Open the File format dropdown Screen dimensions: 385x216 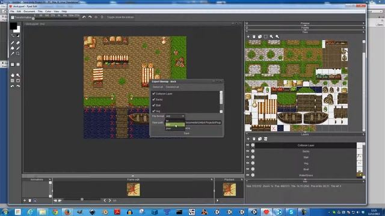pos(175,116)
